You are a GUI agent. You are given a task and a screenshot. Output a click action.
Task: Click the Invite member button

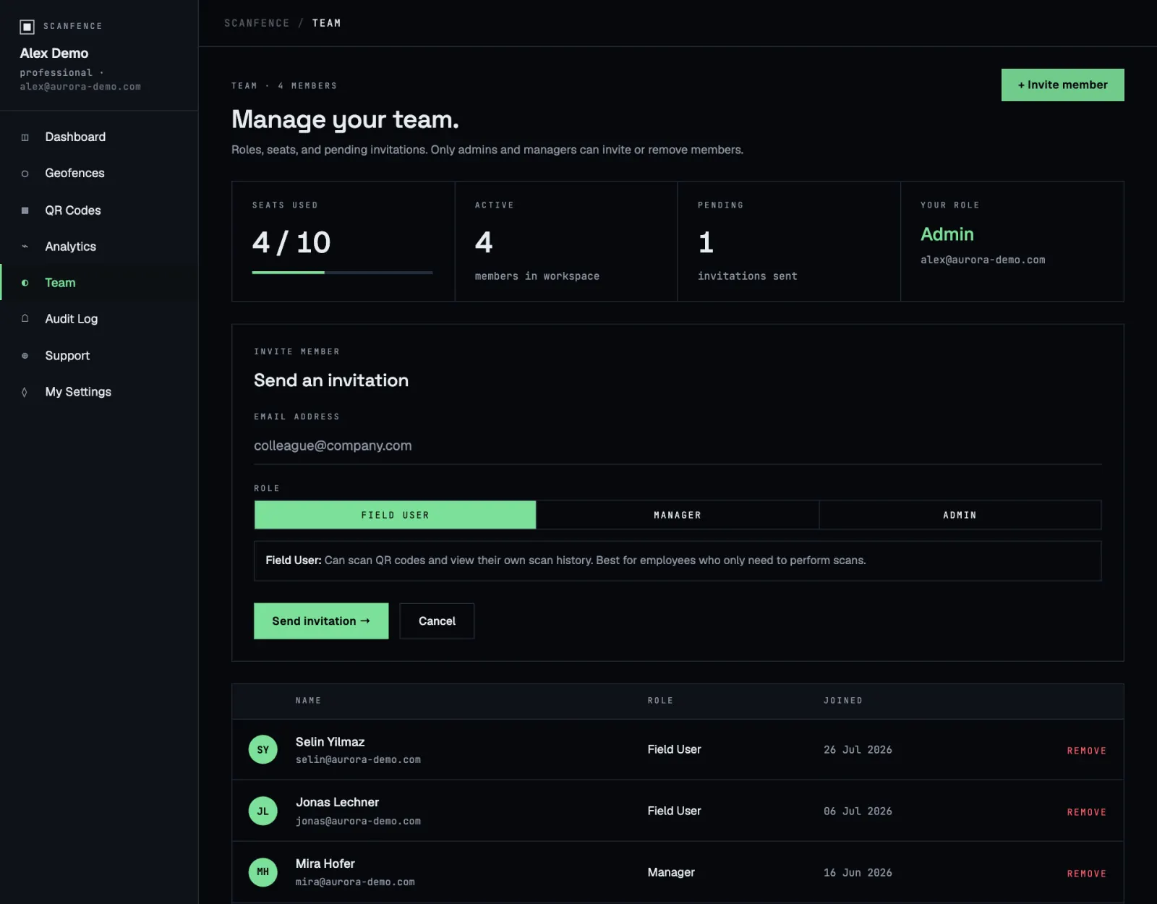click(x=1062, y=85)
